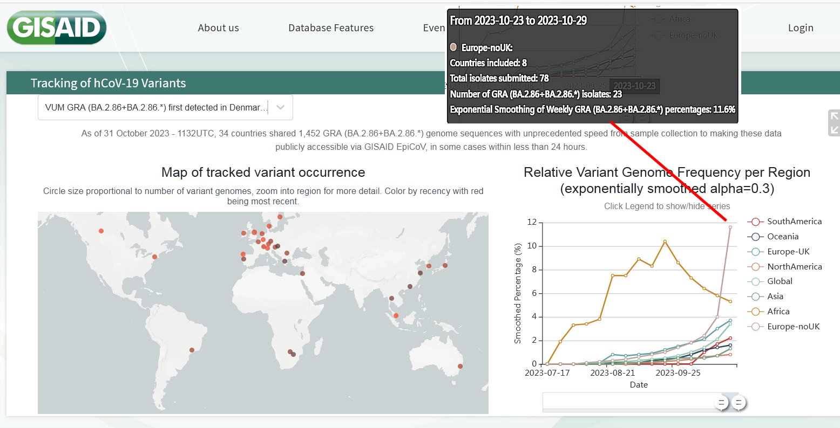Open the Database Features menu
The image size is (840, 428).
pyautogui.click(x=331, y=28)
